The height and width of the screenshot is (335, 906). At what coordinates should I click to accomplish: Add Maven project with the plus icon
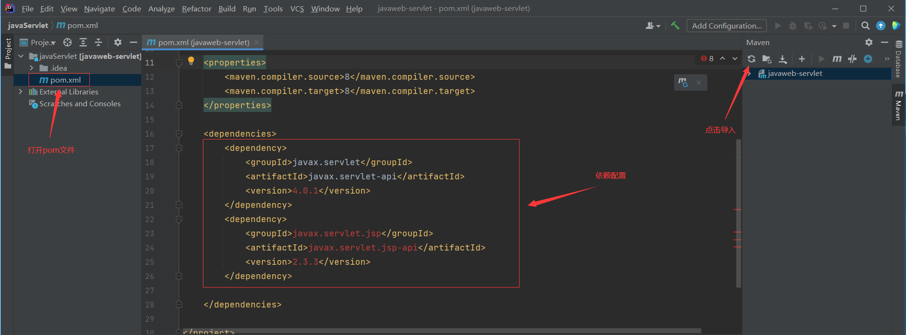click(802, 59)
